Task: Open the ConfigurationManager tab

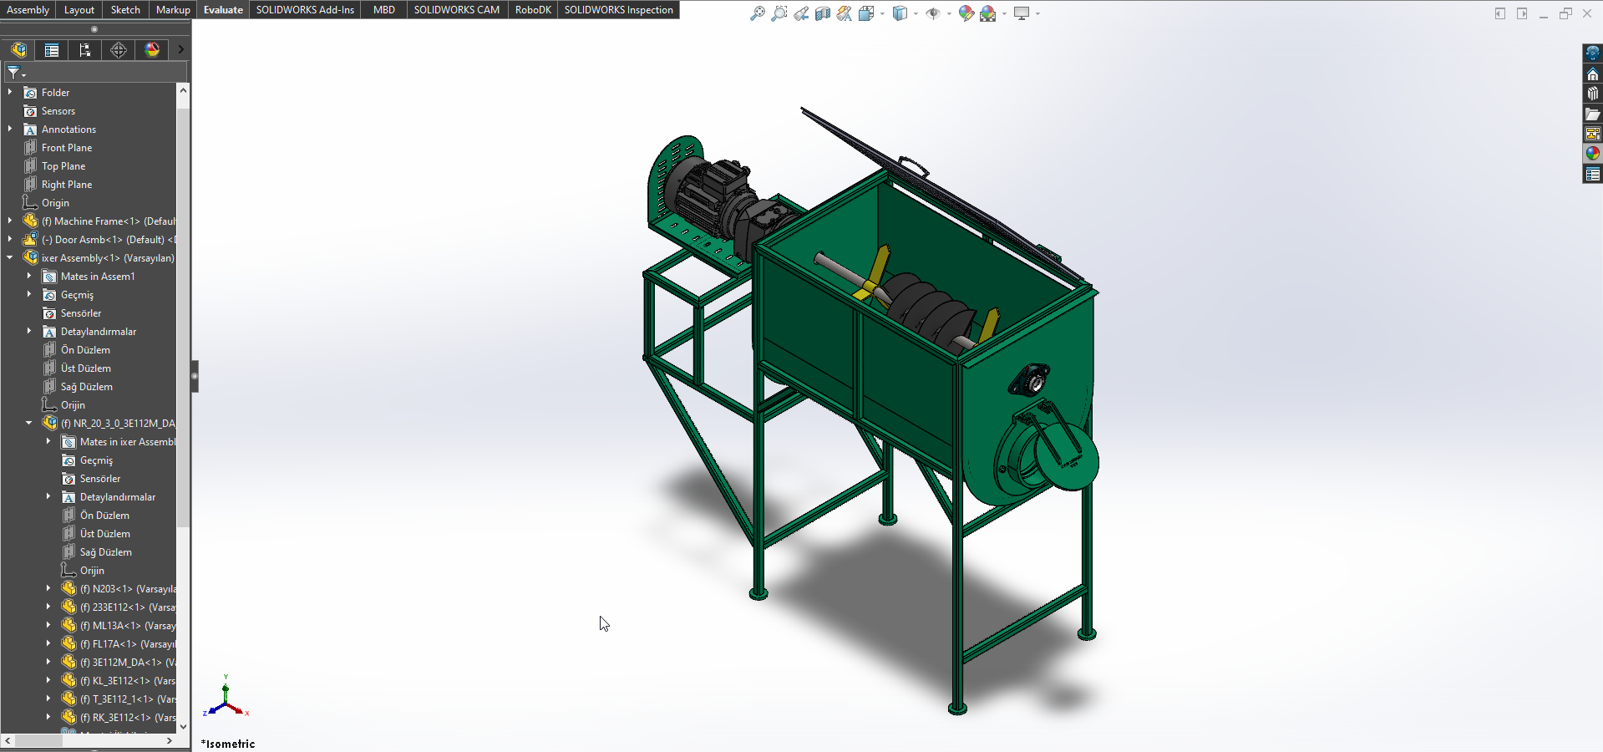Action: tap(85, 50)
